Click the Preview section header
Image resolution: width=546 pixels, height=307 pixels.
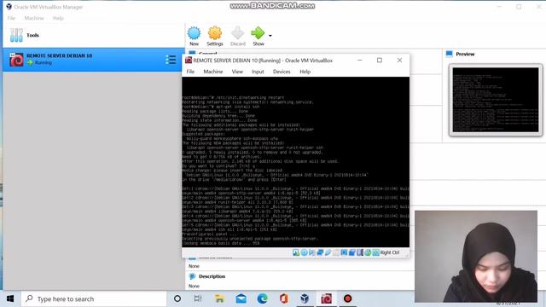(x=465, y=54)
